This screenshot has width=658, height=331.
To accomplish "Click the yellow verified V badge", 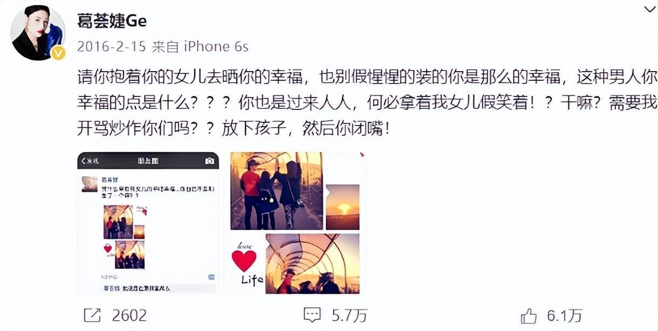I will coord(58,53).
